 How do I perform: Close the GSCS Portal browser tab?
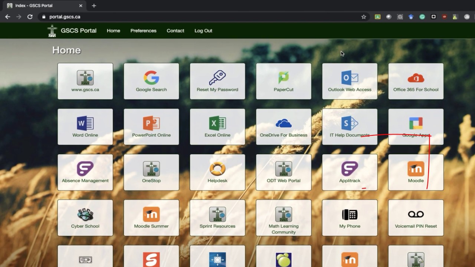(81, 6)
